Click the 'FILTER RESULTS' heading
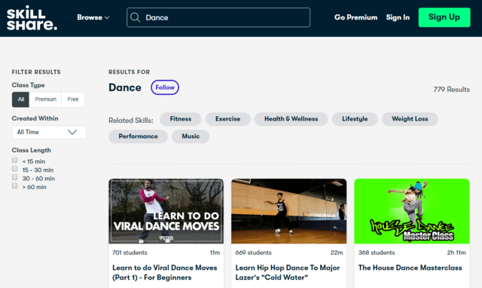Image resolution: width=482 pixels, height=288 pixels. pyautogui.click(x=36, y=72)
